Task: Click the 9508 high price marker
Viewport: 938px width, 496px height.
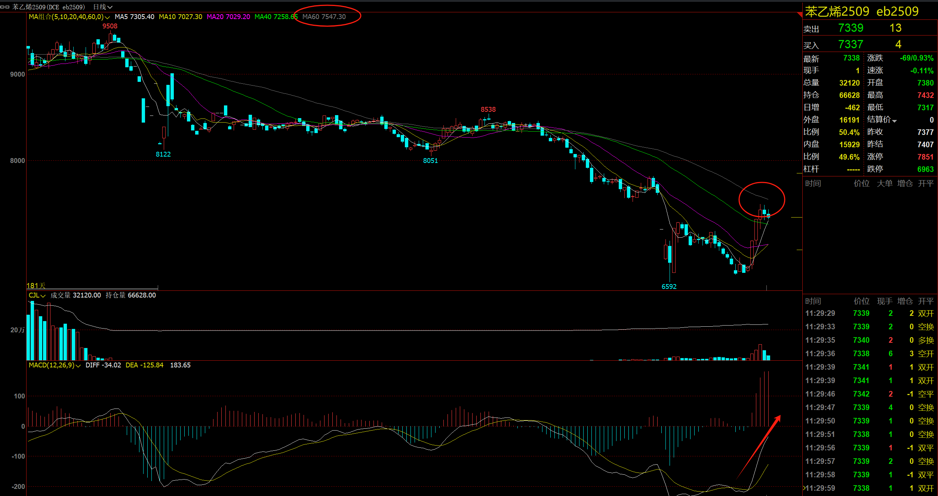Action: pos(110,26)
